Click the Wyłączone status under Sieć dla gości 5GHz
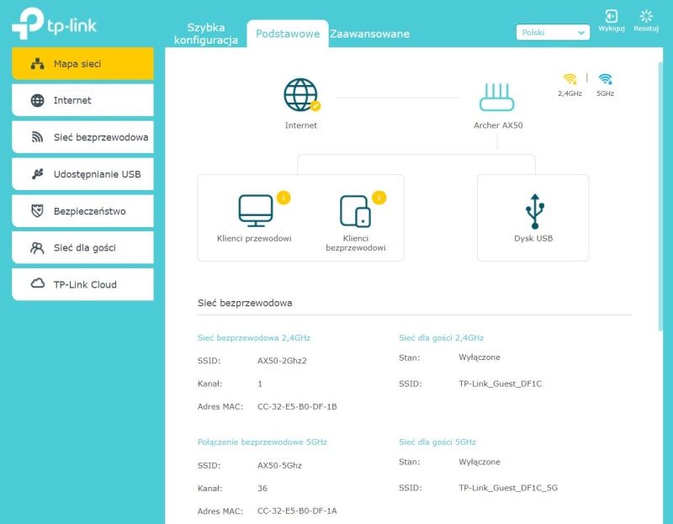This screenshot has height=524, width=673. pyautogui.click(x=480, y=463)
